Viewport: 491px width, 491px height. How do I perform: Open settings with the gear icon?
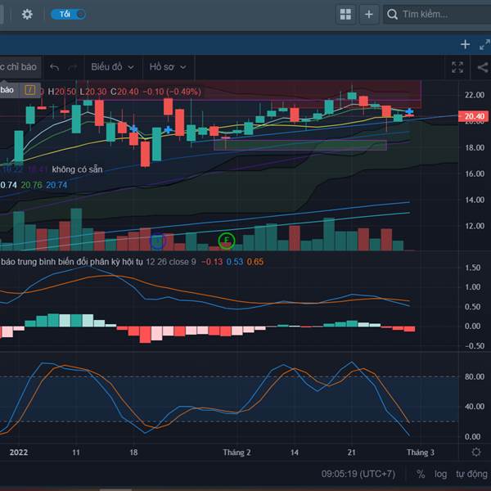pyautogui.click(x=27, y=15)
